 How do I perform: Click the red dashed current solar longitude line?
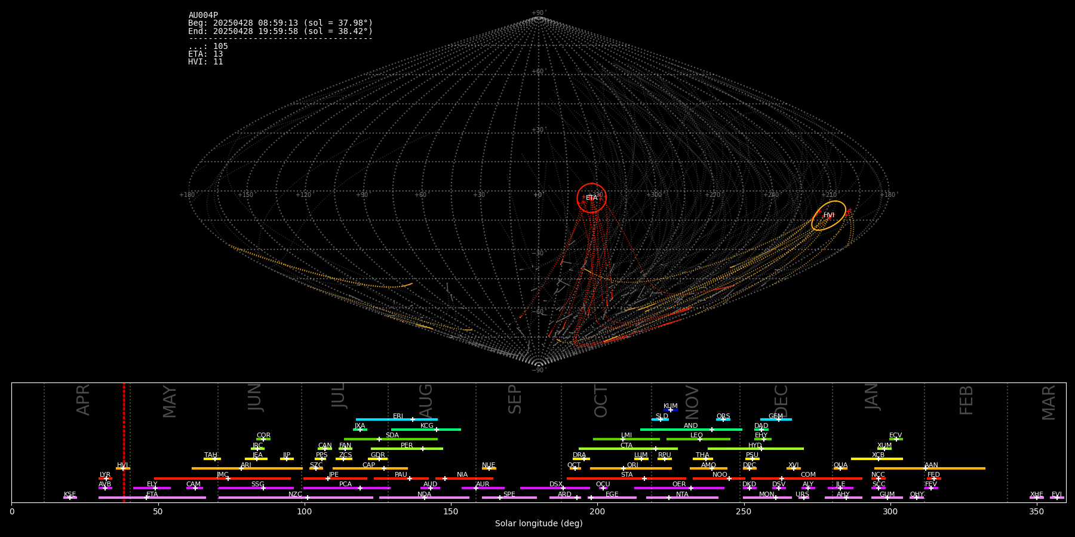click(124, 442)
